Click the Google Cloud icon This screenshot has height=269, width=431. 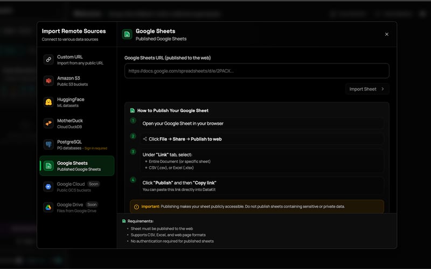click(x=48, y=187)
